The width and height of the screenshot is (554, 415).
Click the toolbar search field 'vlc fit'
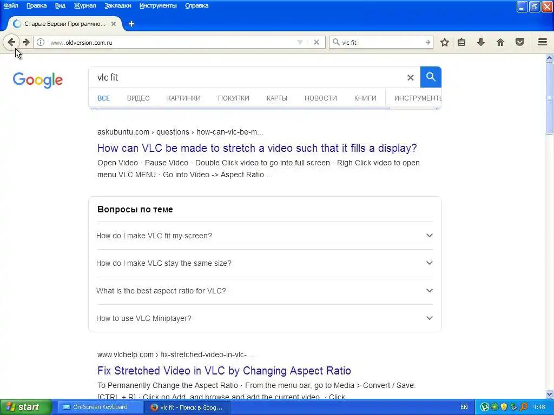381,42
